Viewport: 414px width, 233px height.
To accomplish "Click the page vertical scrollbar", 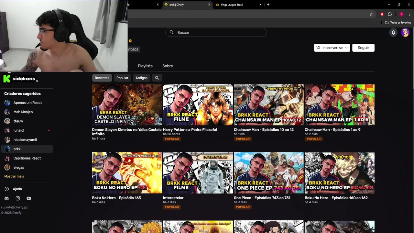I will 413,58.
